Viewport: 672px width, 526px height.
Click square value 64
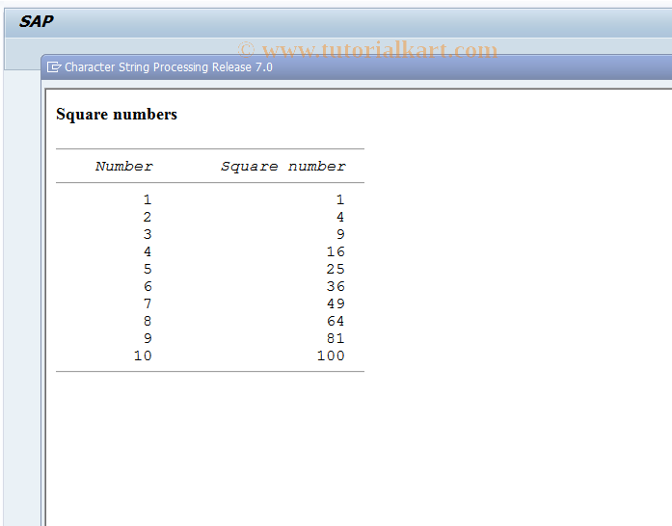[x=336, y=321]
